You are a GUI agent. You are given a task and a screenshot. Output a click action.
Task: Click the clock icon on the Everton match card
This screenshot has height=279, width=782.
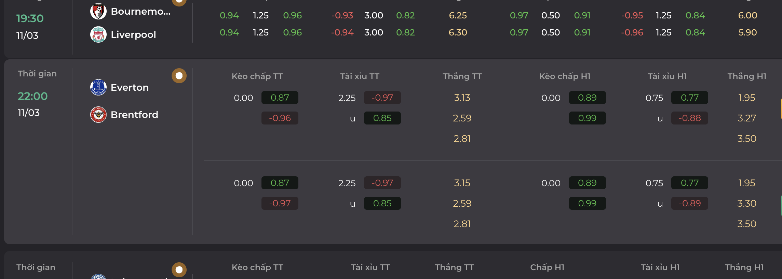click(x=179, y=76)
